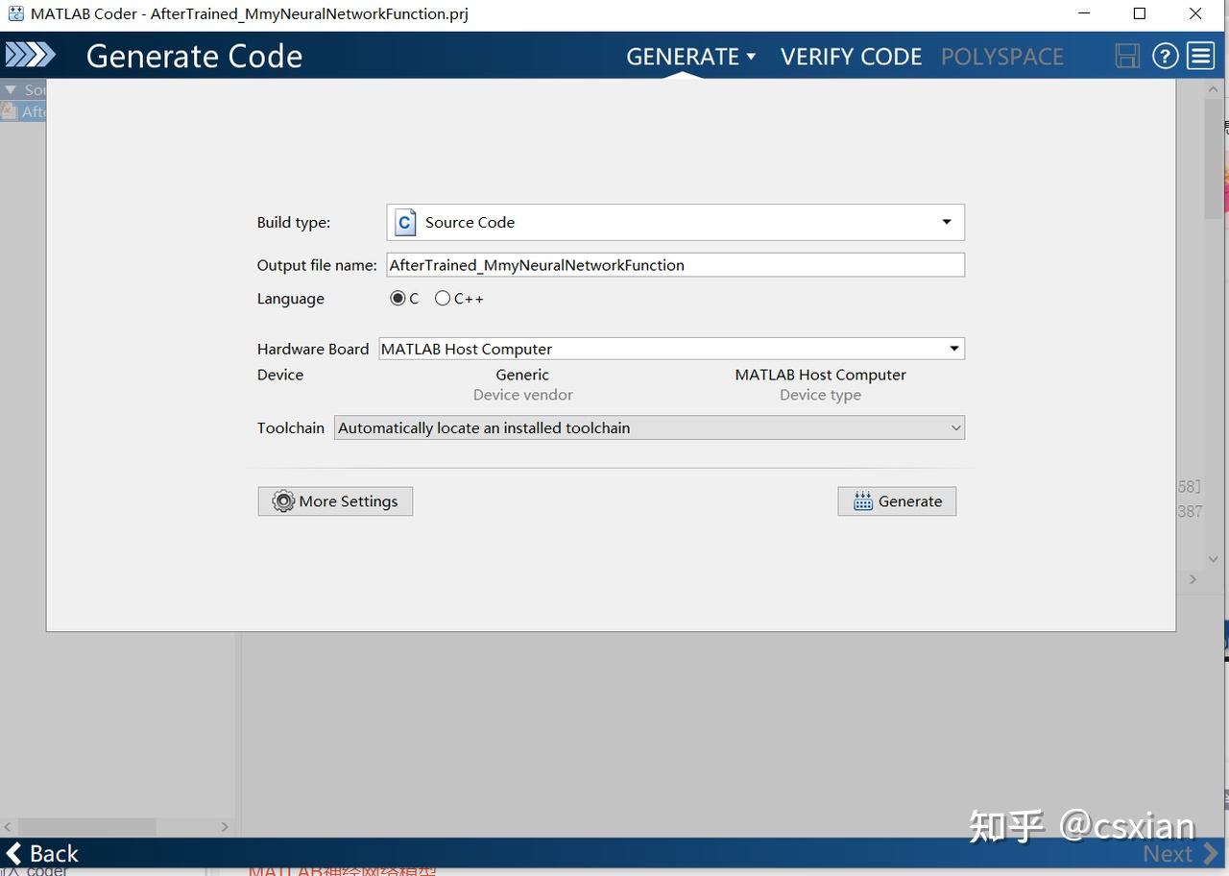Open More Settings
The width and height of the screenshot is (1229, 876).
pos(335,501)
